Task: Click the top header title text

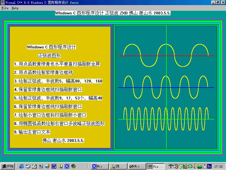Action: pos(113,13)
